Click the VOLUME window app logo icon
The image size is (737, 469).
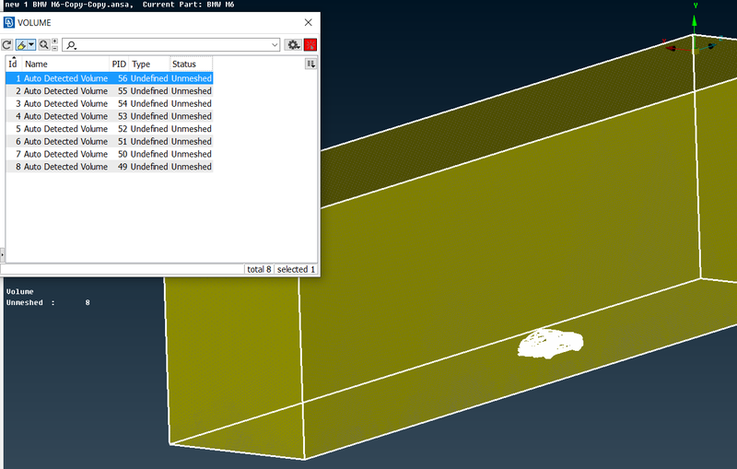click(x=9, y=22)
